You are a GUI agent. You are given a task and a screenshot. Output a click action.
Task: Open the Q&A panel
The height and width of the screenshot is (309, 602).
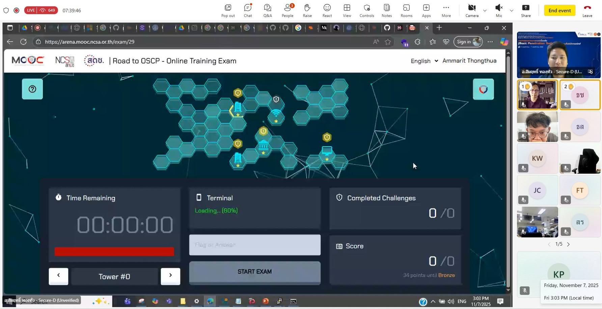pos(268,10)
